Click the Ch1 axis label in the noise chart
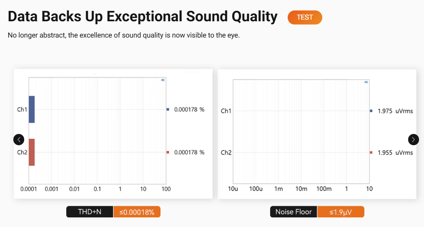Viewport: 424px width, 227px height. [226, 111]
